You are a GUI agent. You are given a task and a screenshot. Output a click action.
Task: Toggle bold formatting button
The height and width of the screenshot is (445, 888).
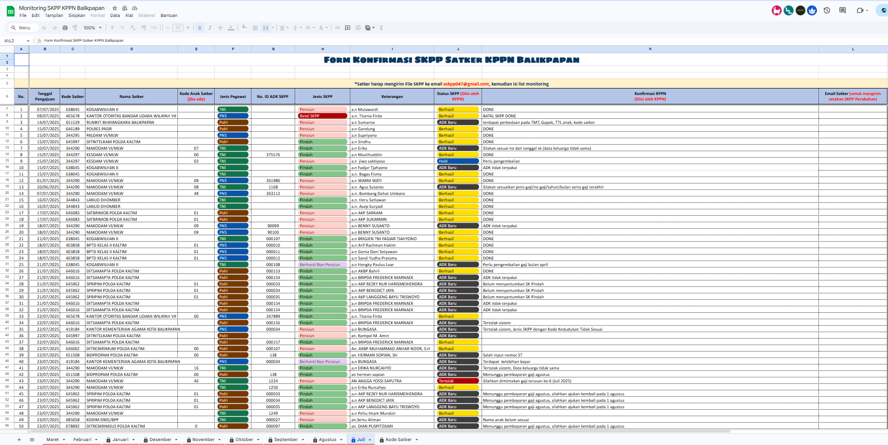tap(200, 28)
